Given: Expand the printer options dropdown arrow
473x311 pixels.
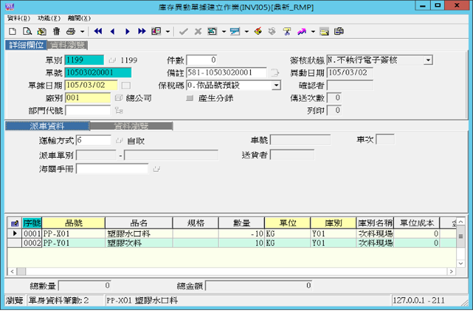Looking at the screenshot, I should [x=82, y=31].
